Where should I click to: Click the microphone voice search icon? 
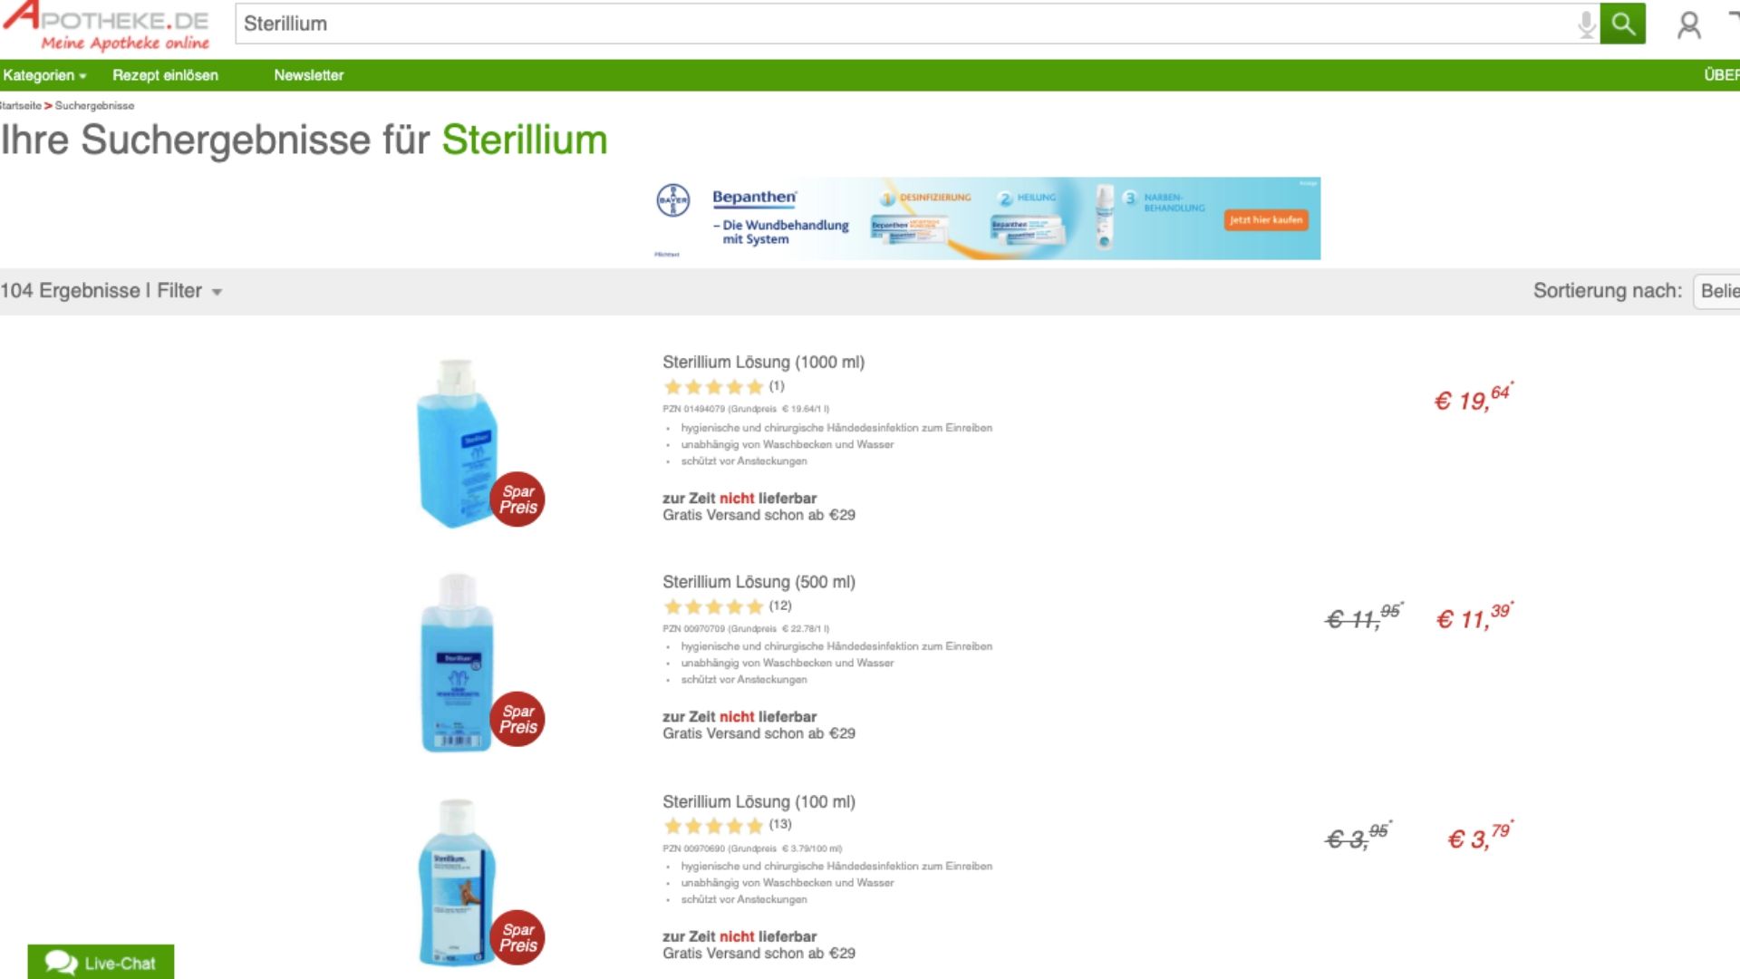tap(1586, 24)
